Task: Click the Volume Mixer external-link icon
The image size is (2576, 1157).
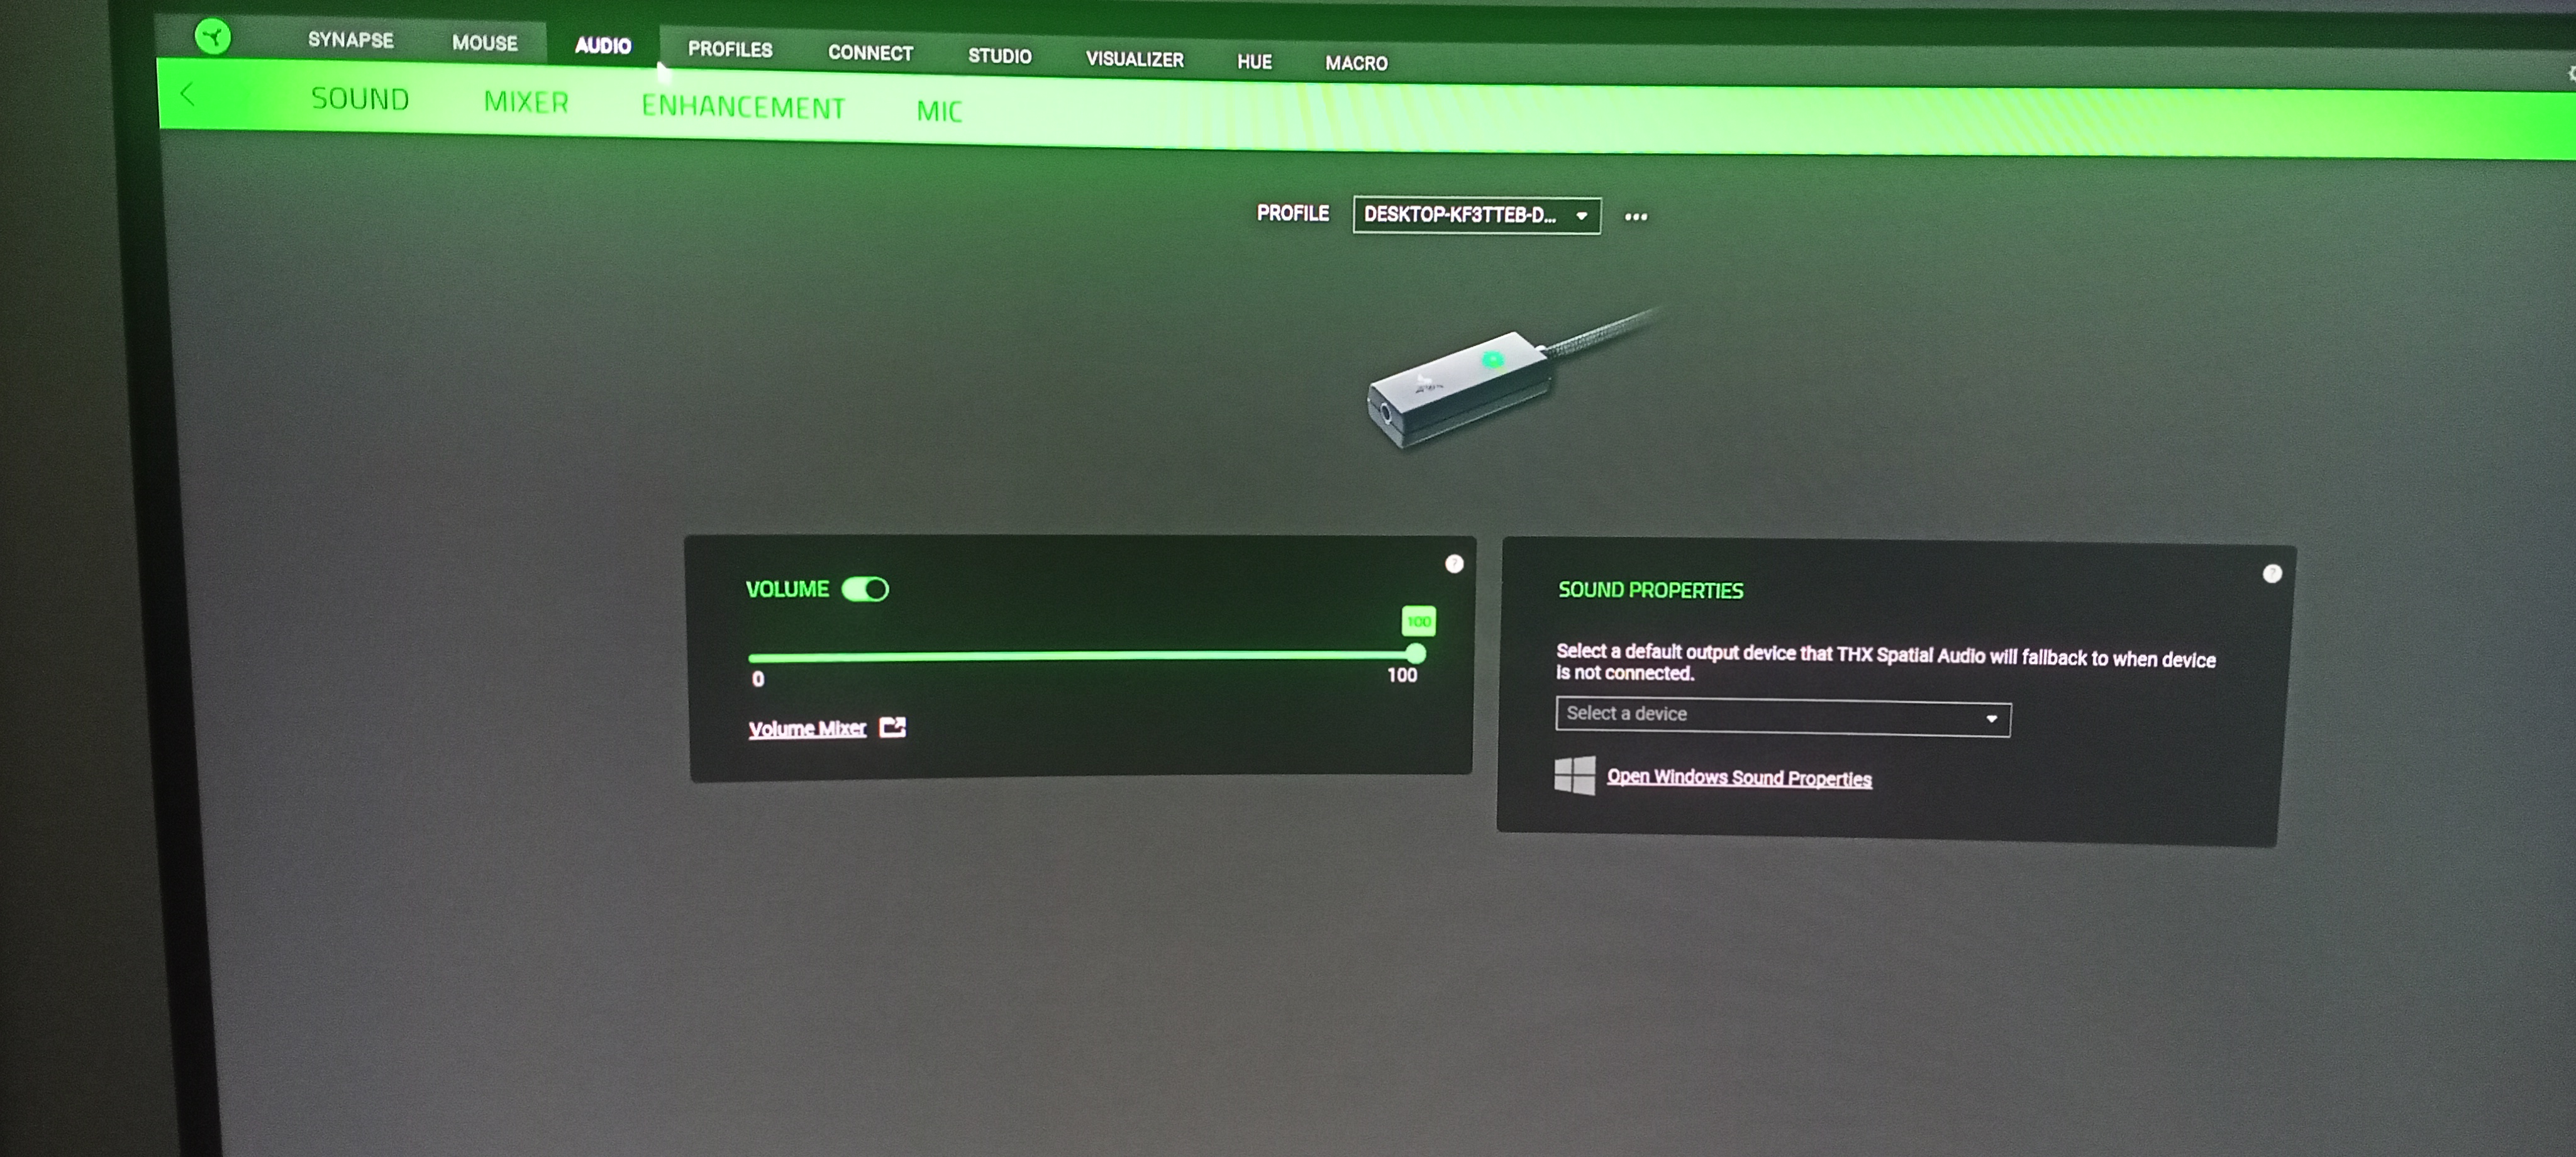Action: point(892,727)
